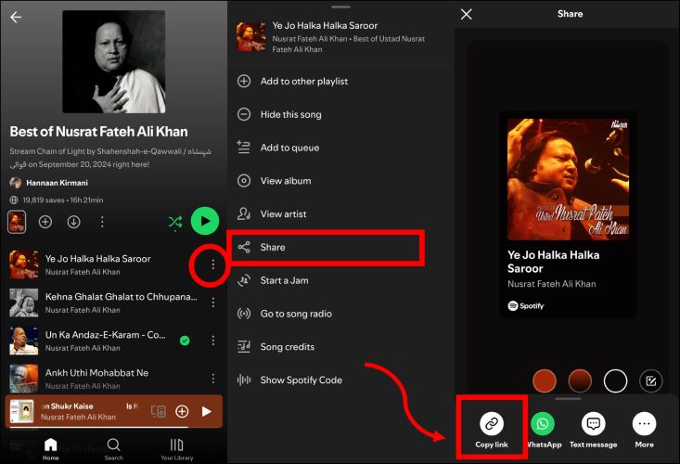Click the song radio broadcast icon
The image size is (680, 464).
click(244, 314)
